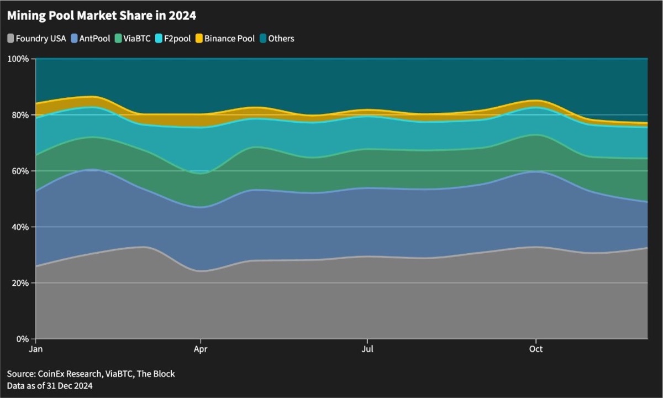Select the Others legend text
663x398 pixels.
(x=281, y=39)
